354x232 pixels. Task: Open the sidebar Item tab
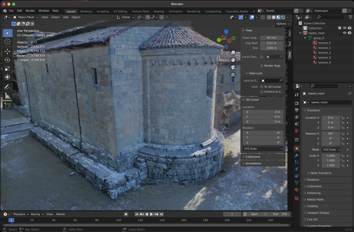290,33
